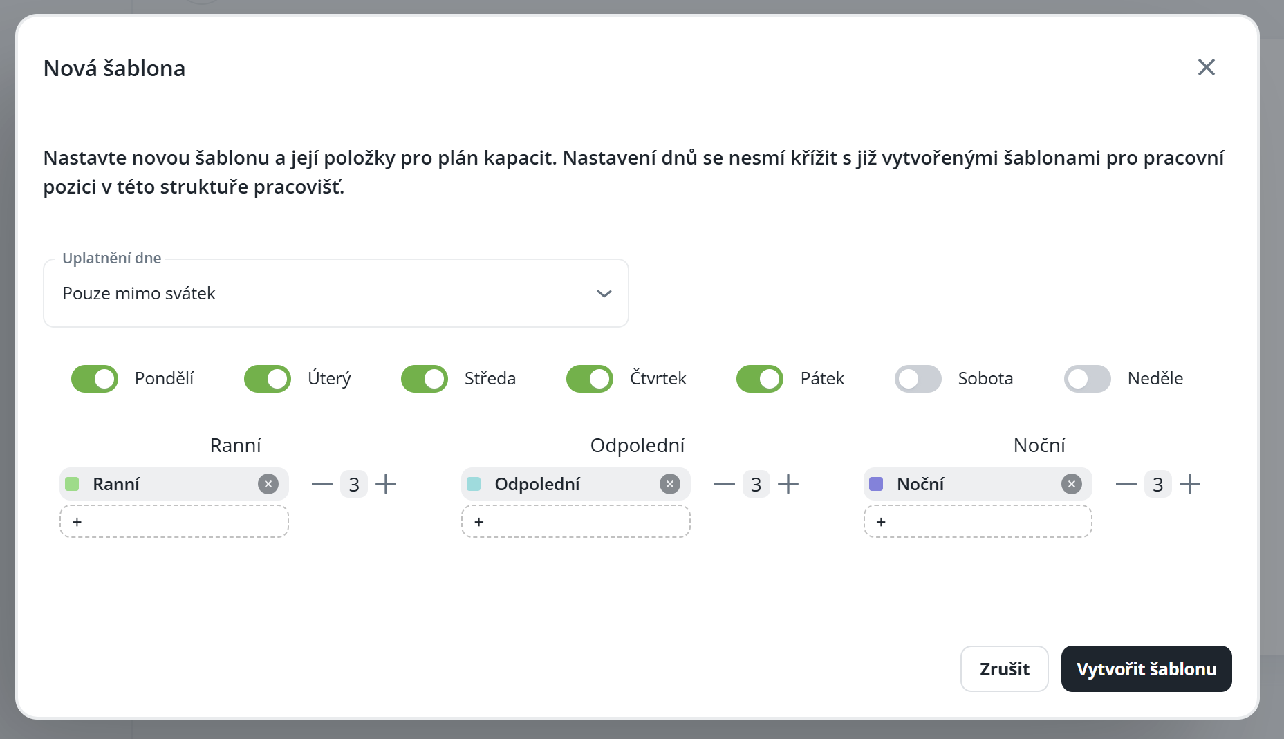Add shift in Ranní dashed box
This screenshot has width=1284, height=739.
174,522
